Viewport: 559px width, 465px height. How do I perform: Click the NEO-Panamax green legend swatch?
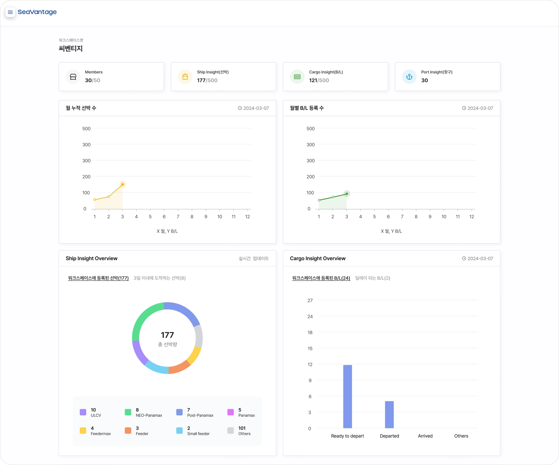(x=128, y=412)
